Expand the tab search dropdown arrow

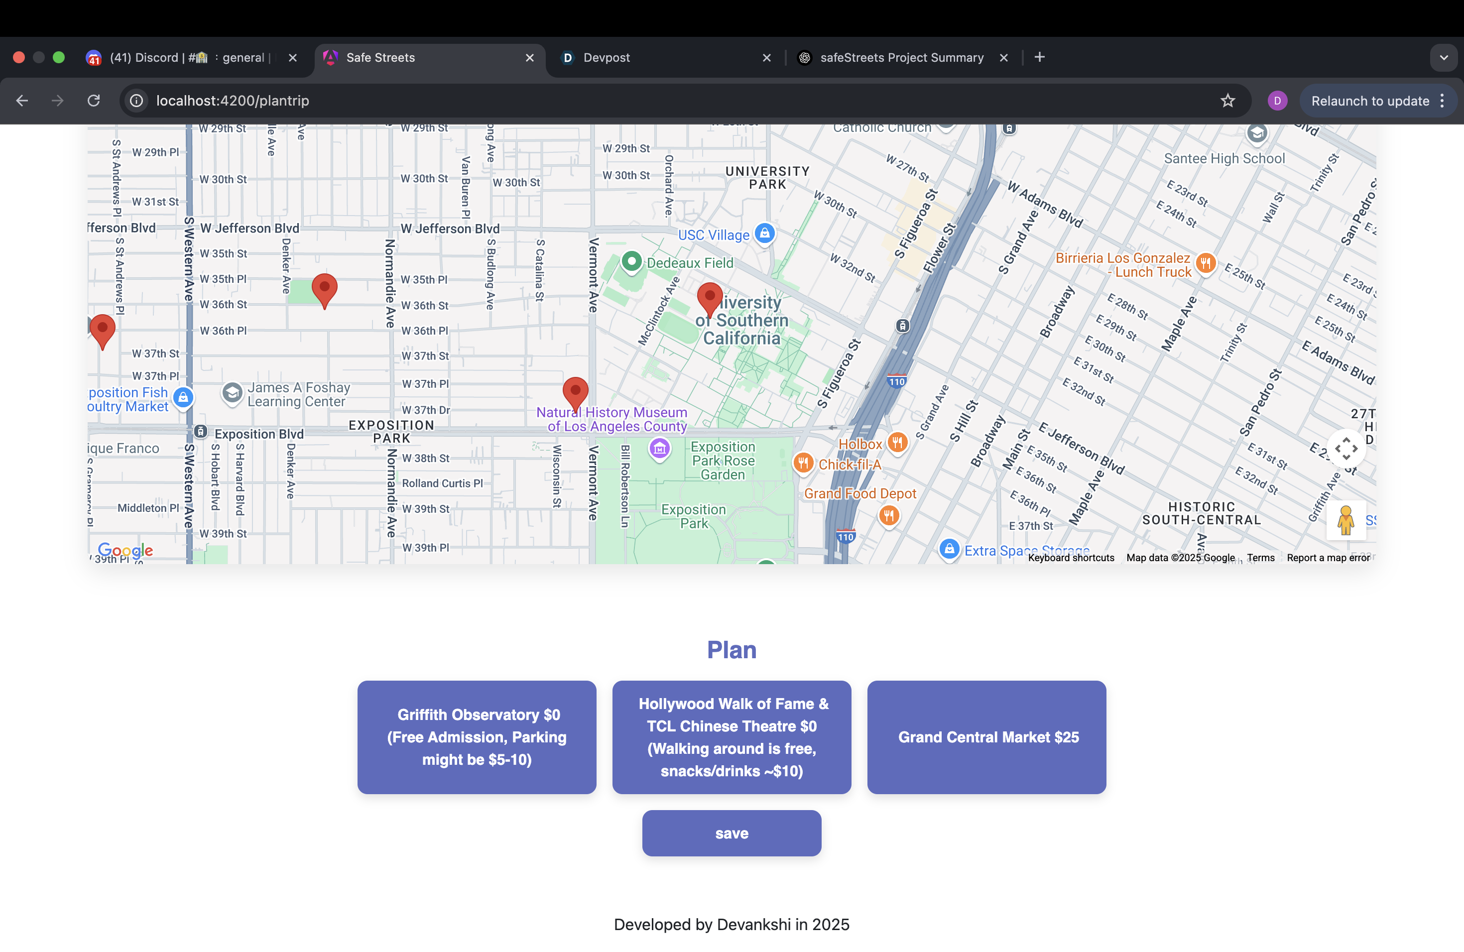(1443, 58)
